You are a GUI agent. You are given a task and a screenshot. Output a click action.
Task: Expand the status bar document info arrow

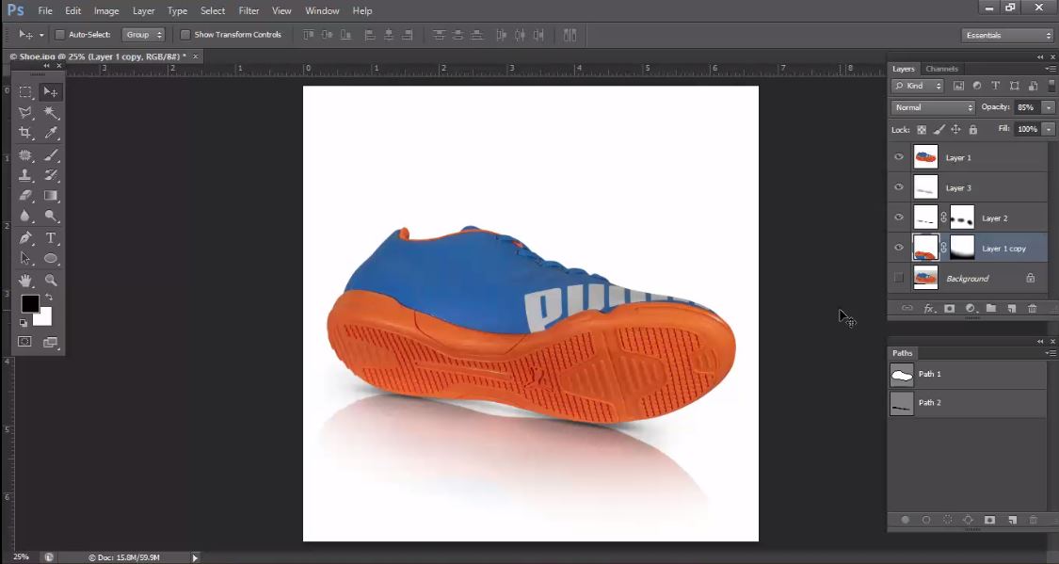[x=195, y=557]
